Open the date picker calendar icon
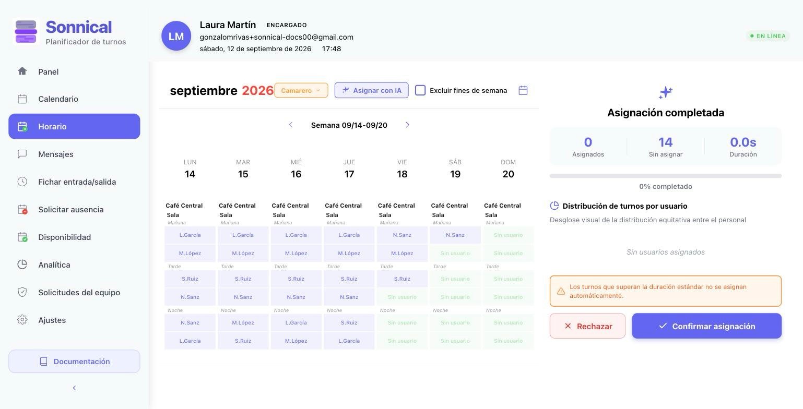 click(x=523, y=90)
